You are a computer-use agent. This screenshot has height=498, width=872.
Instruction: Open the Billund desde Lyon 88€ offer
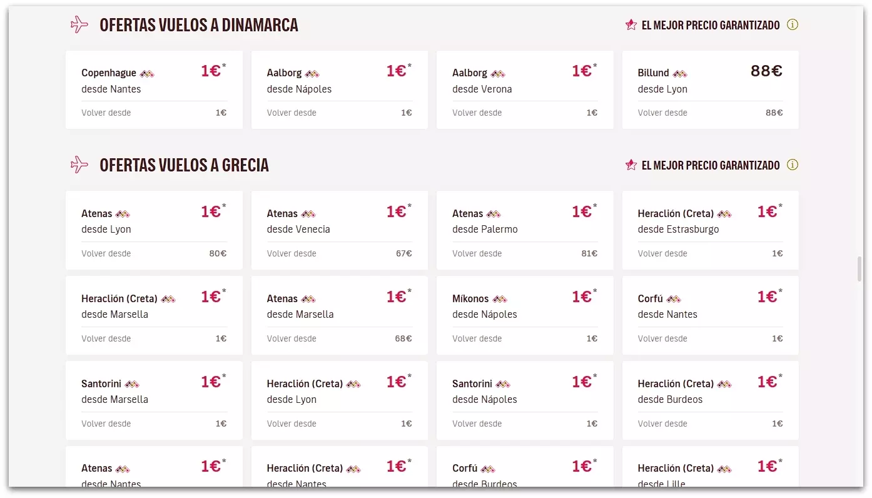710,89
